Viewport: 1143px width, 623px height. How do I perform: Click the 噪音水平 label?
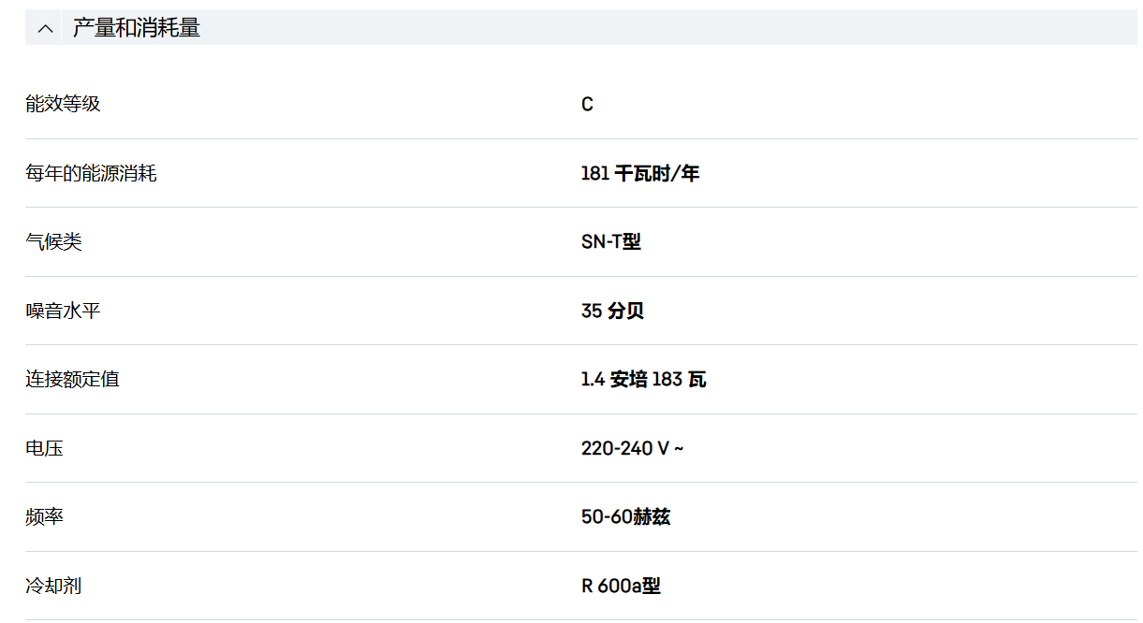pyautogui.click(x=63, y=311)
